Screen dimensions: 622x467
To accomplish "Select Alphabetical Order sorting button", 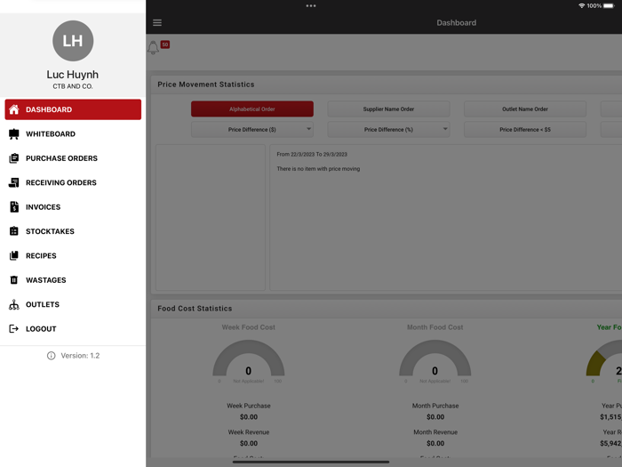I will (x=252, y=109).
